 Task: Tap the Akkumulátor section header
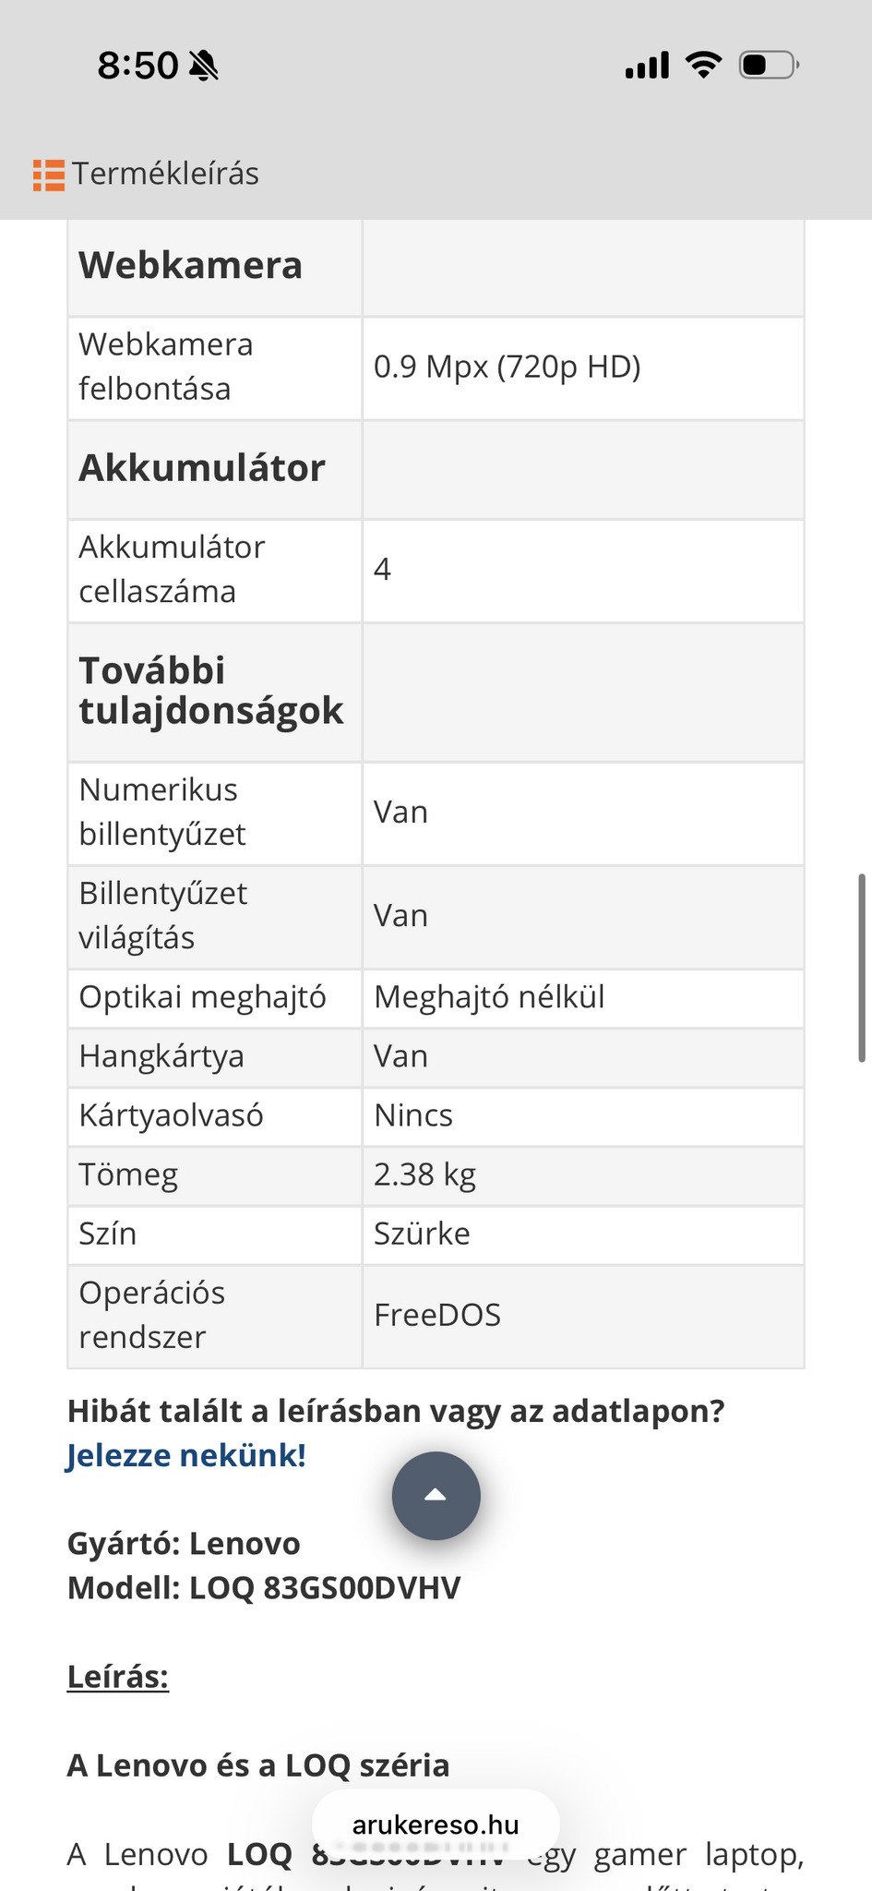pyautogui.click(x=202, y=468)
